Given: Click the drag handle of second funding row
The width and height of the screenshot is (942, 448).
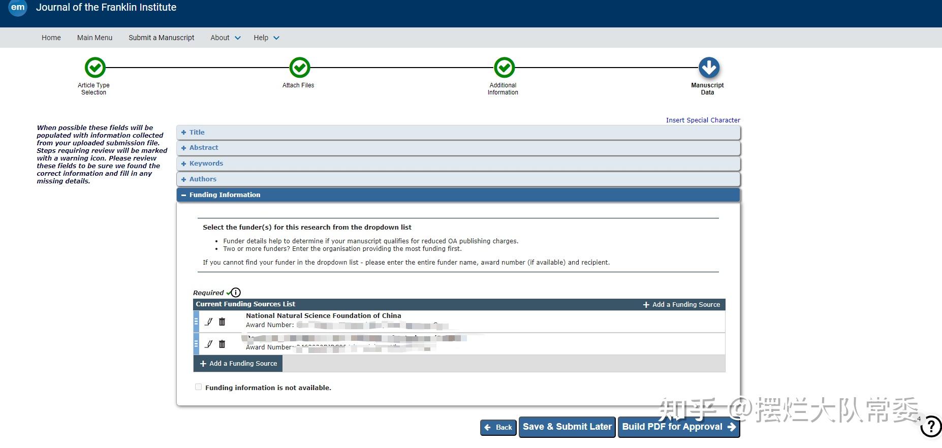Looking at the screenshot, I should coord(196,344).
